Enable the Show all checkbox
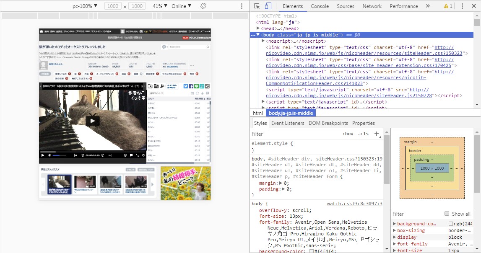This screenshot has height=253, width=481. pyautogui.click(x=447, y=214)
